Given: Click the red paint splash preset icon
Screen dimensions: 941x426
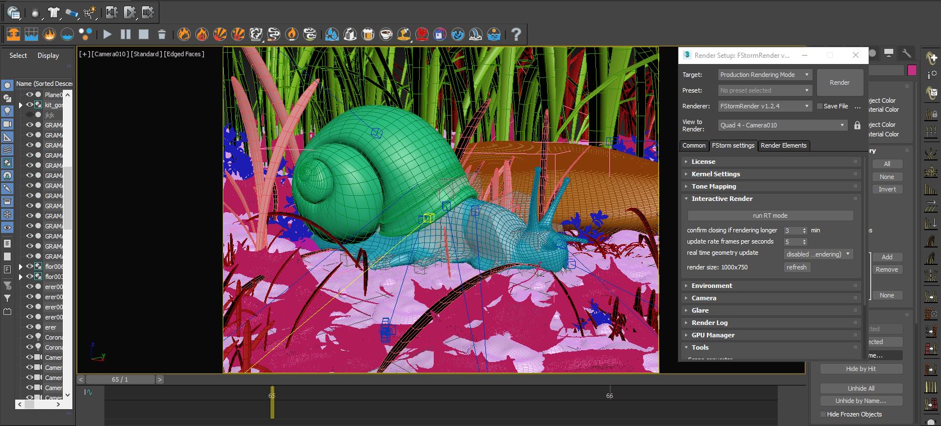Looking at the screenshot, I should point(422,34).
